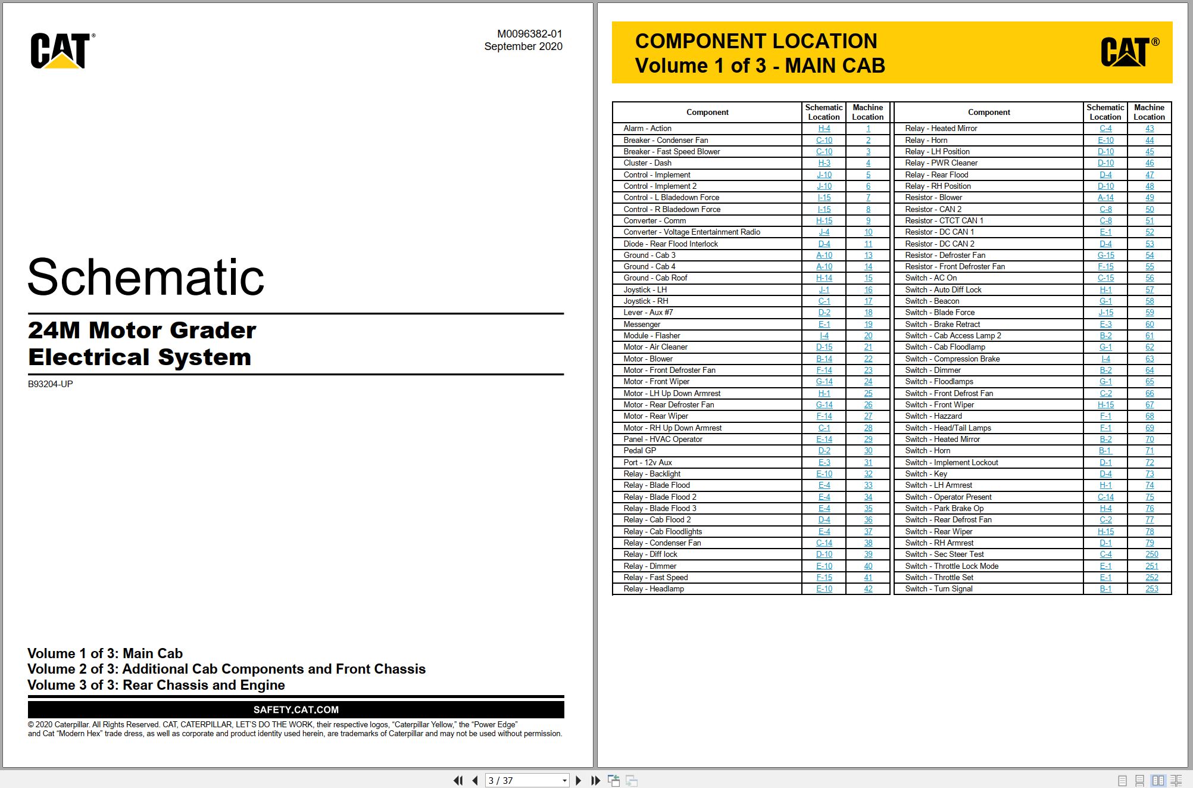The image size is (1193, 788).
Task: Click the previous view navigation icon
Action: 614,780
